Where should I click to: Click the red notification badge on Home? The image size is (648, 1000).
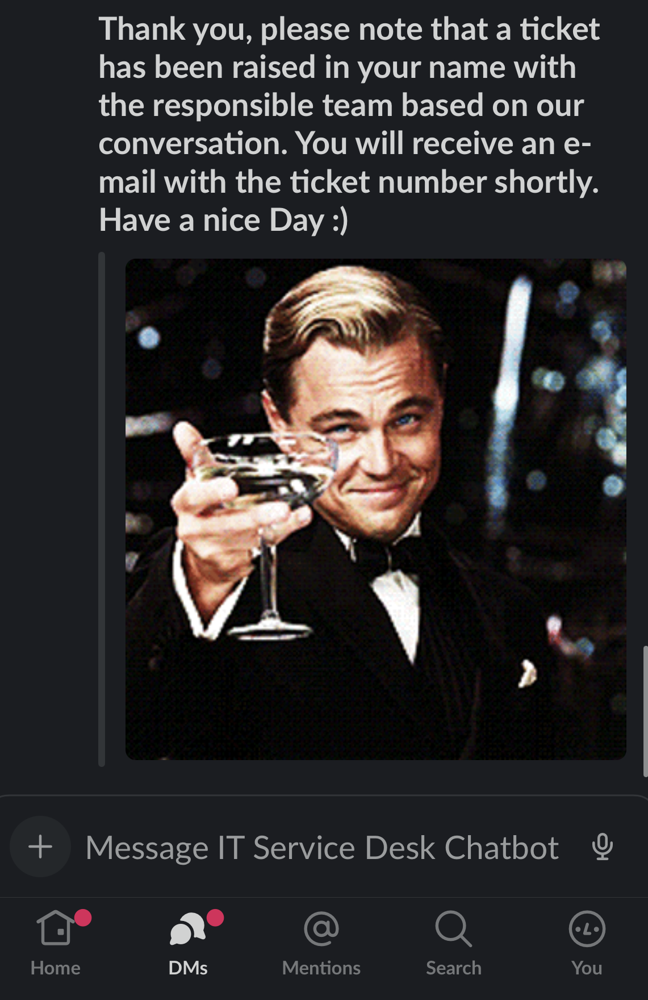(x=83, y=918)
